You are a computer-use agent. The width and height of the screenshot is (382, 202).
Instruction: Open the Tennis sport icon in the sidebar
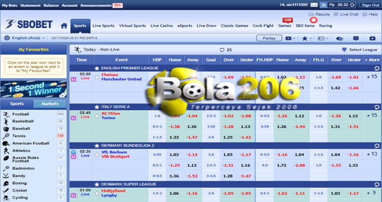point(6,136)
